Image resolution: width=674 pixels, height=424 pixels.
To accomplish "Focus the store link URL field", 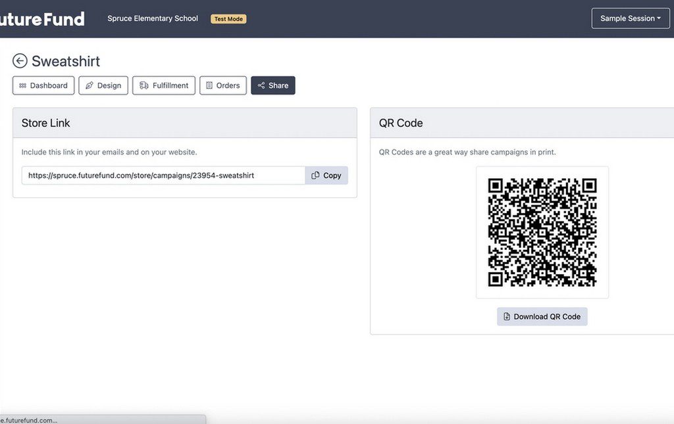I will (x=163, y=176).
